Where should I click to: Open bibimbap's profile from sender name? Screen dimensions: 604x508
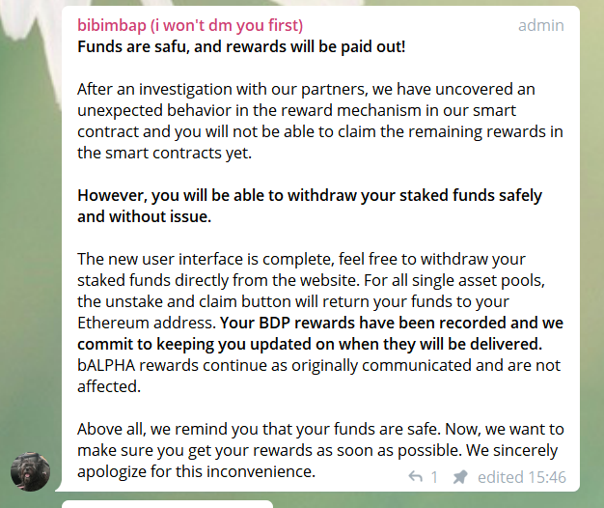pos(190,25)
